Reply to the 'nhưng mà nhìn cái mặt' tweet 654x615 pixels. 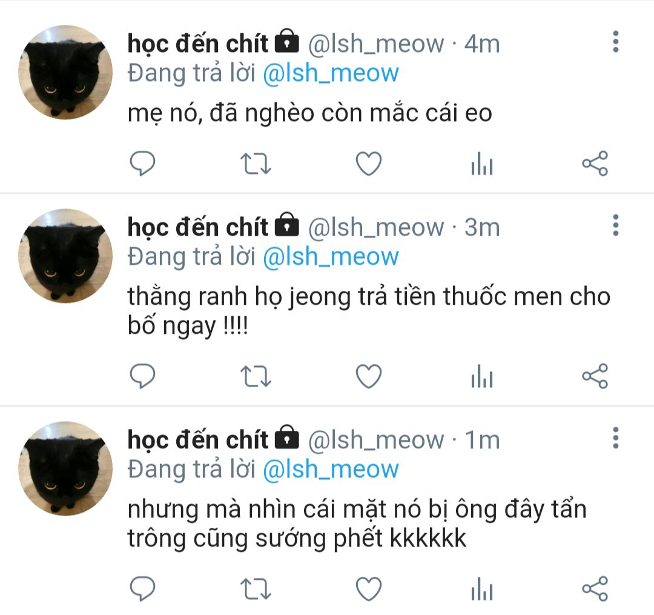pos(142,589)
